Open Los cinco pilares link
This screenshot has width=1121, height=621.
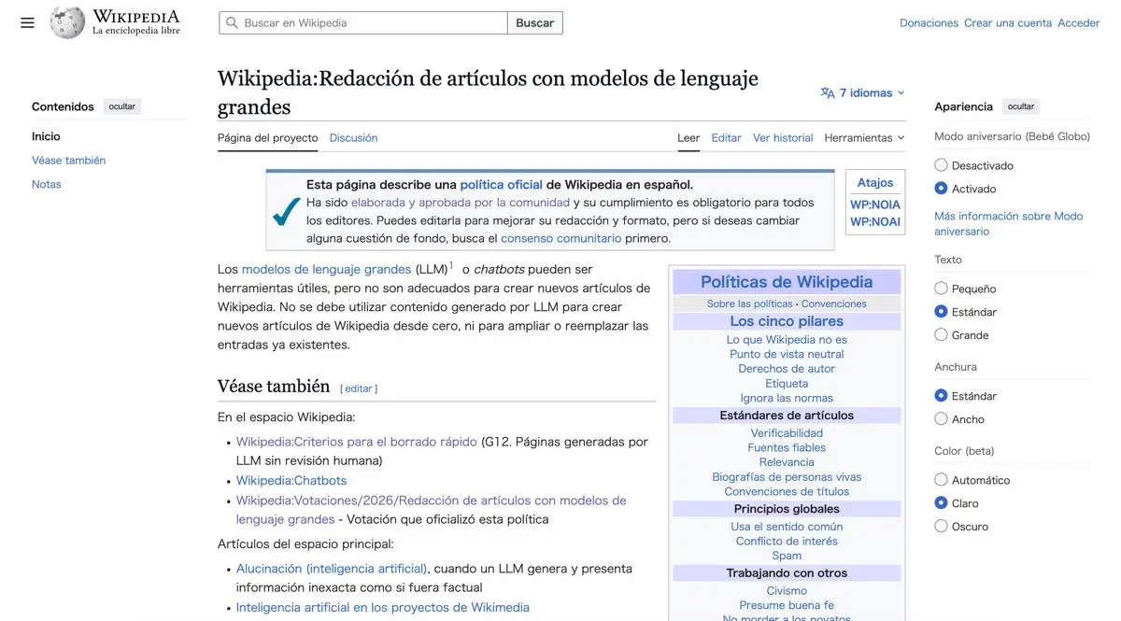coord(787,321)
